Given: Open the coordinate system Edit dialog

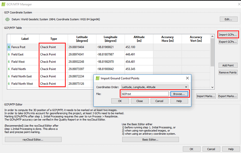Looking at the screenshot, I should pos(228,19).
